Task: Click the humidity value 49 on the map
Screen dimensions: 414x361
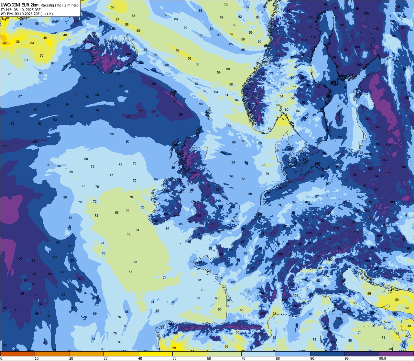Action: pyautogui.click(x=320, y=268)
